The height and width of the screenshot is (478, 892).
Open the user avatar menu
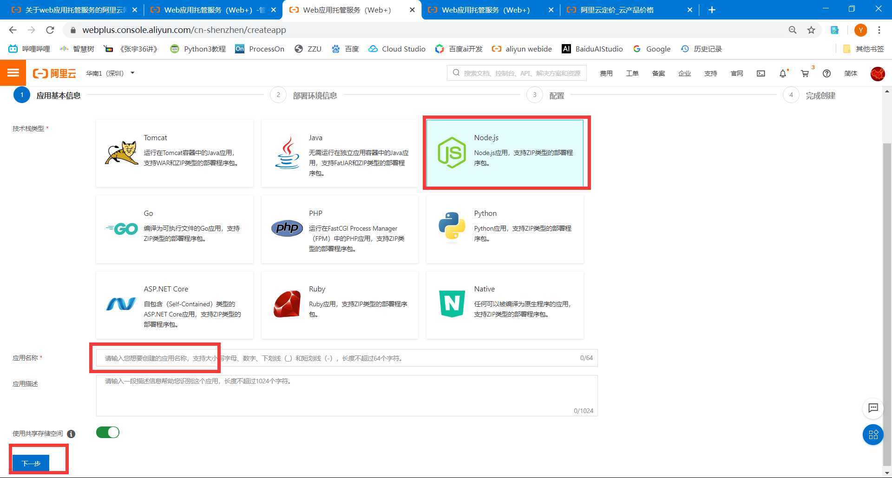point(877,73)
